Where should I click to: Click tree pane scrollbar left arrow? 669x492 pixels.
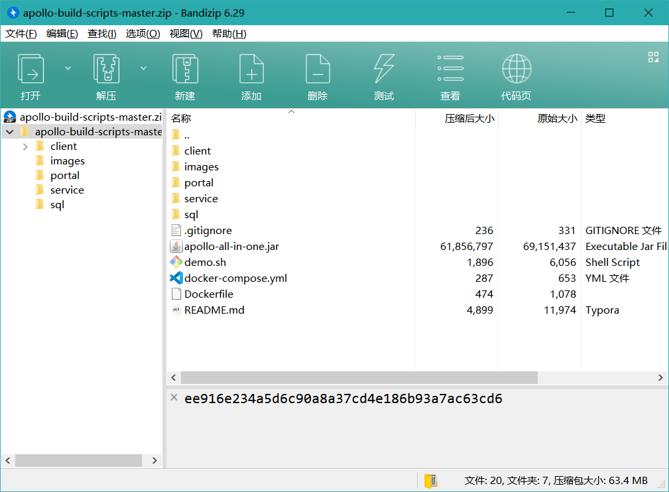coord(8,460)
